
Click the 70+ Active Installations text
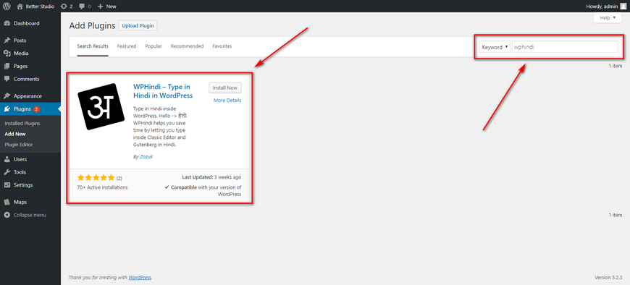102,187
